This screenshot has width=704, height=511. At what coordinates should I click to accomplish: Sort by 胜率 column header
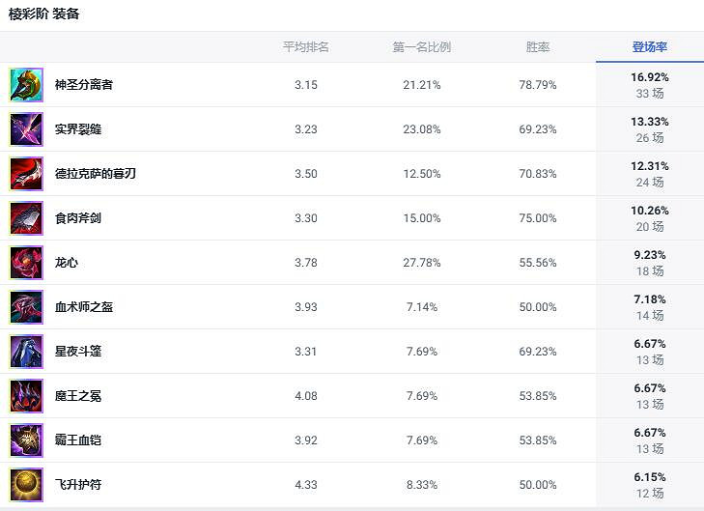(537, 47)
